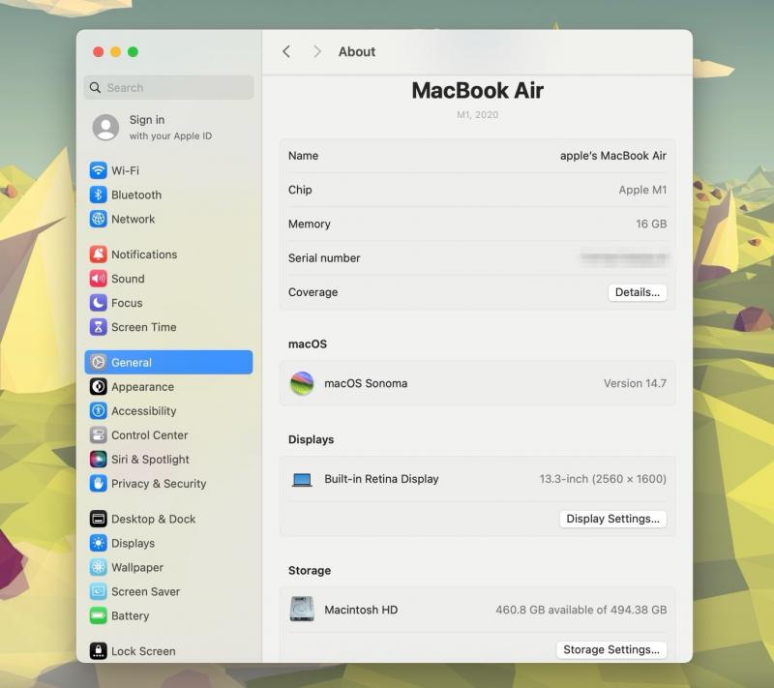Open the Control Center icon
The height and width of the screenshot is (688, 774).
point(99,434)
